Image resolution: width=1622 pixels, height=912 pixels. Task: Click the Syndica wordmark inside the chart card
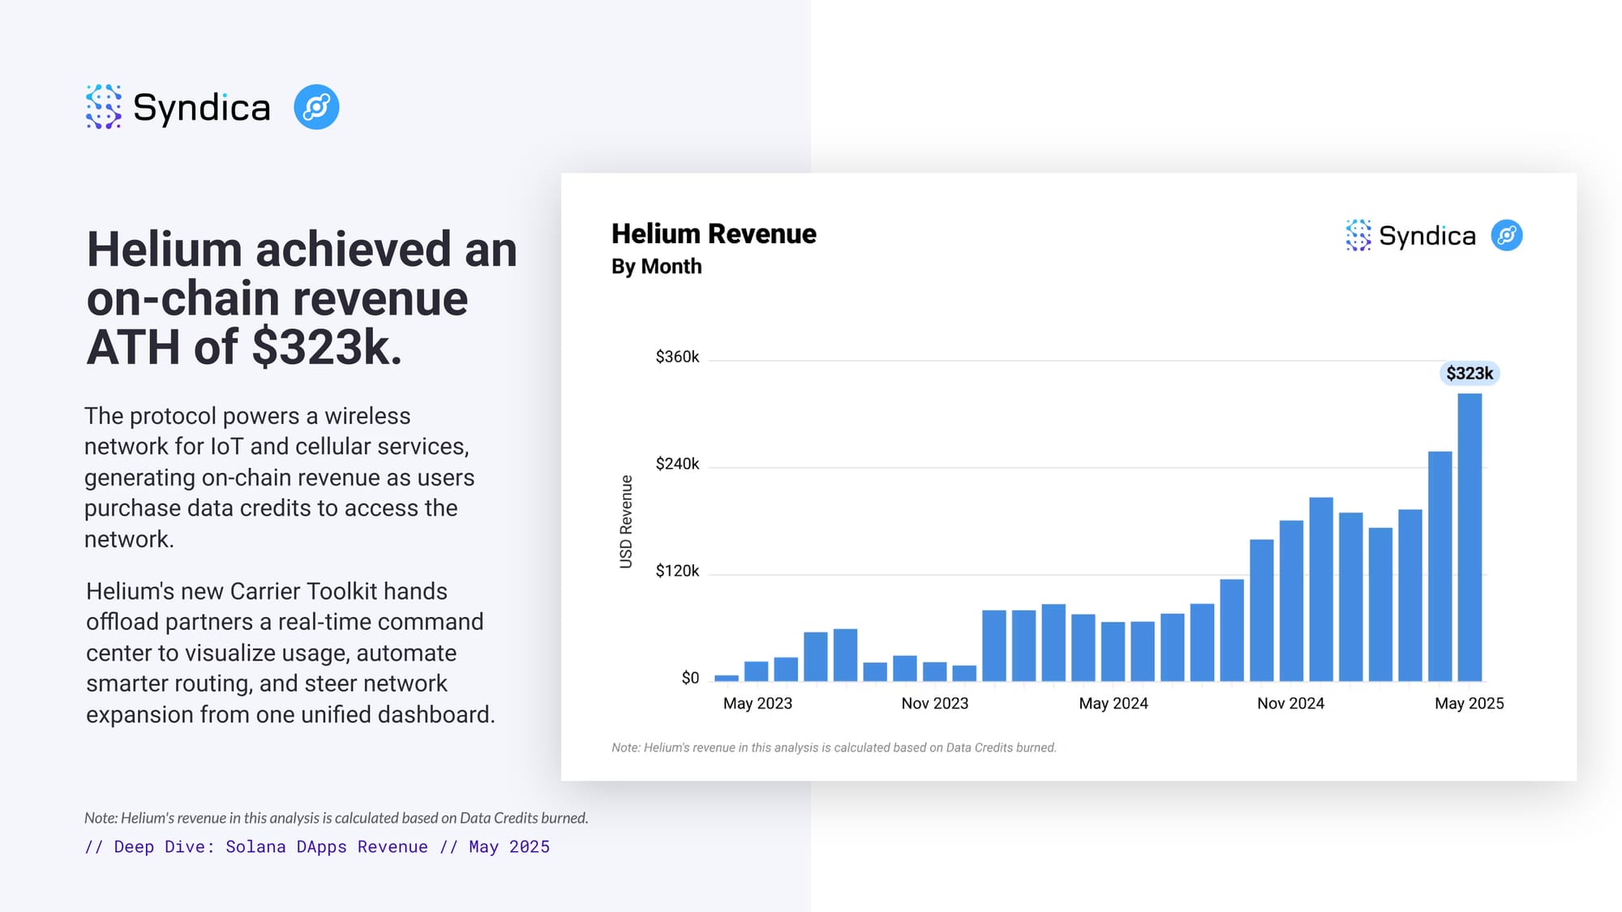coord(1427,236)
